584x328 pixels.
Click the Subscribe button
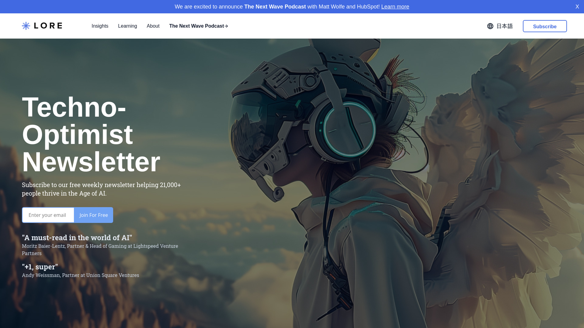click(544, 26)
